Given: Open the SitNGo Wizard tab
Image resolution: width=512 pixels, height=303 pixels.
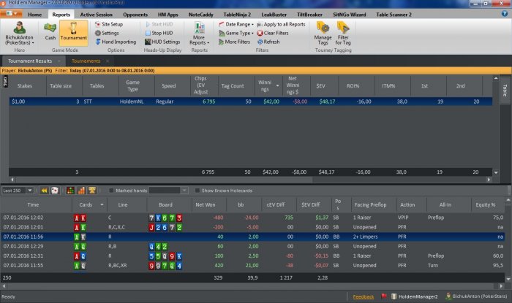Looking at the screenshot, I should tap(350, 15).
